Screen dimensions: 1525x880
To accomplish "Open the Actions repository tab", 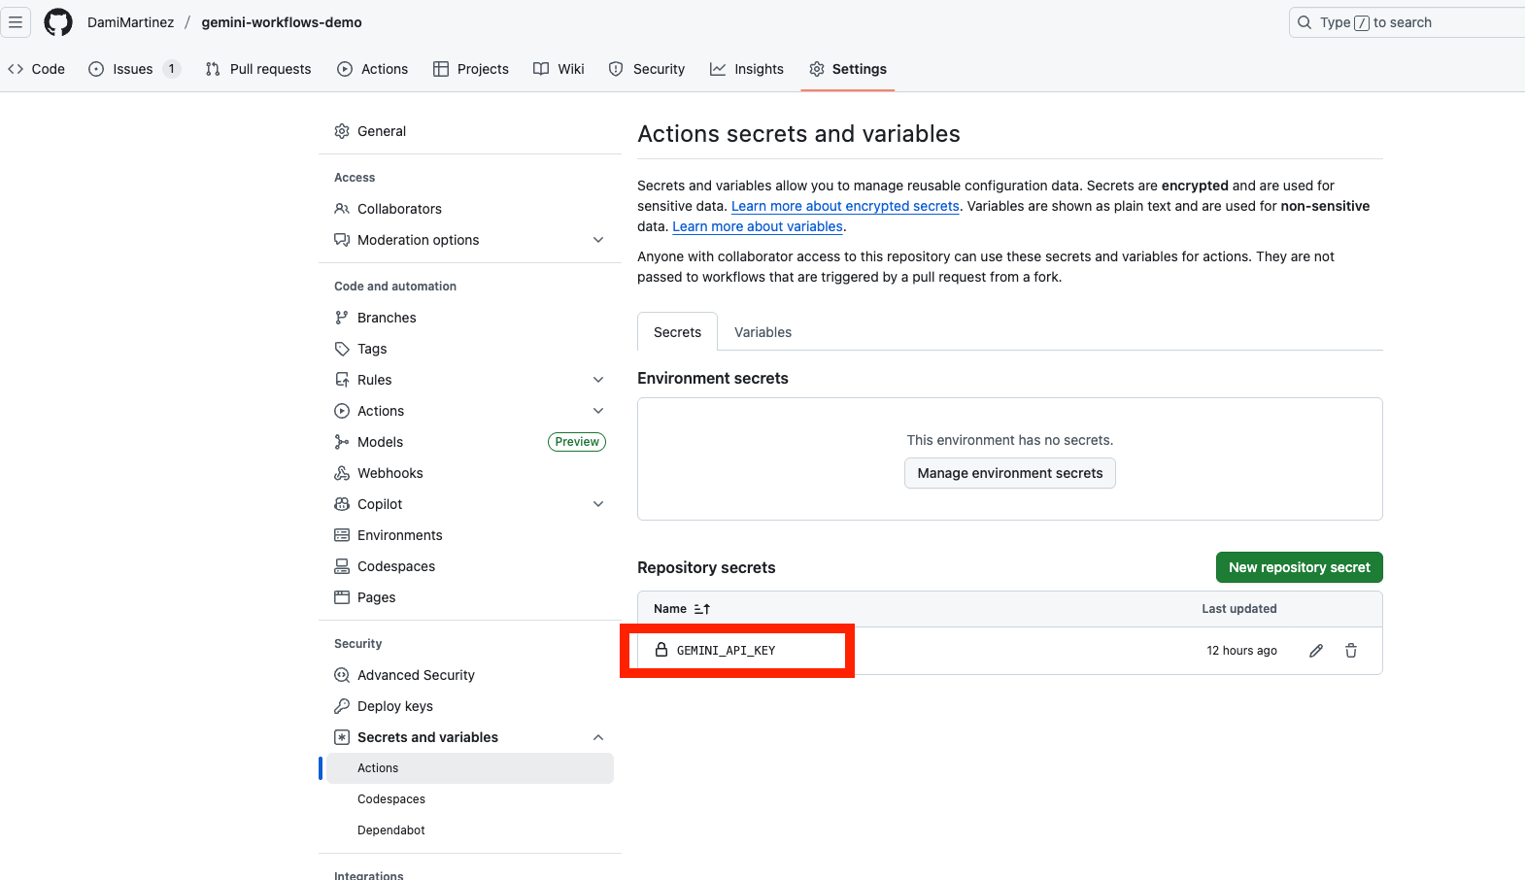I will coord(373,69).
